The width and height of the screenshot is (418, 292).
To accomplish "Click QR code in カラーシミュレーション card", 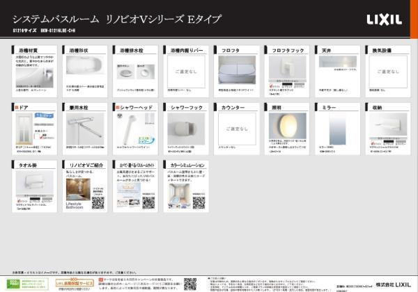I will click(x=199, y=203).
